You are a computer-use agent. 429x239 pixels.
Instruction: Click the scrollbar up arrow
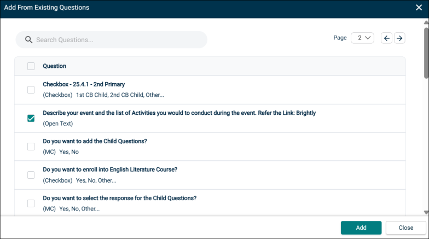tap(426, 22)
